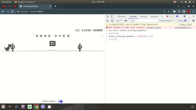196x110 pixels.
Task: Open the Extensions puzzle icon
Action: (174, 12)
